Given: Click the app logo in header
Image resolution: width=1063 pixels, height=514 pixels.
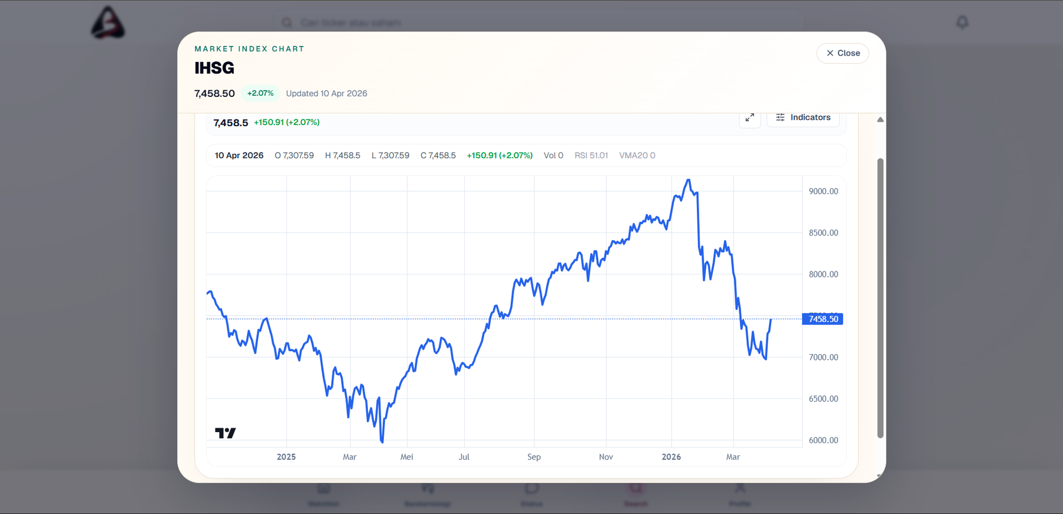Looking at the screenshot, I should pyautogui.click(x=107, y=23).
